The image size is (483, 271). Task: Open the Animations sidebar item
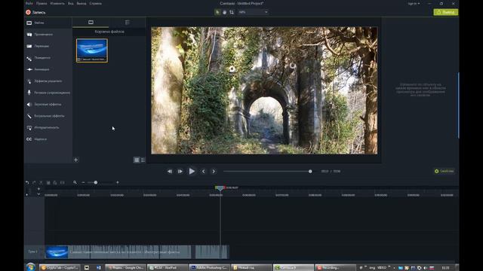(48, 69)
